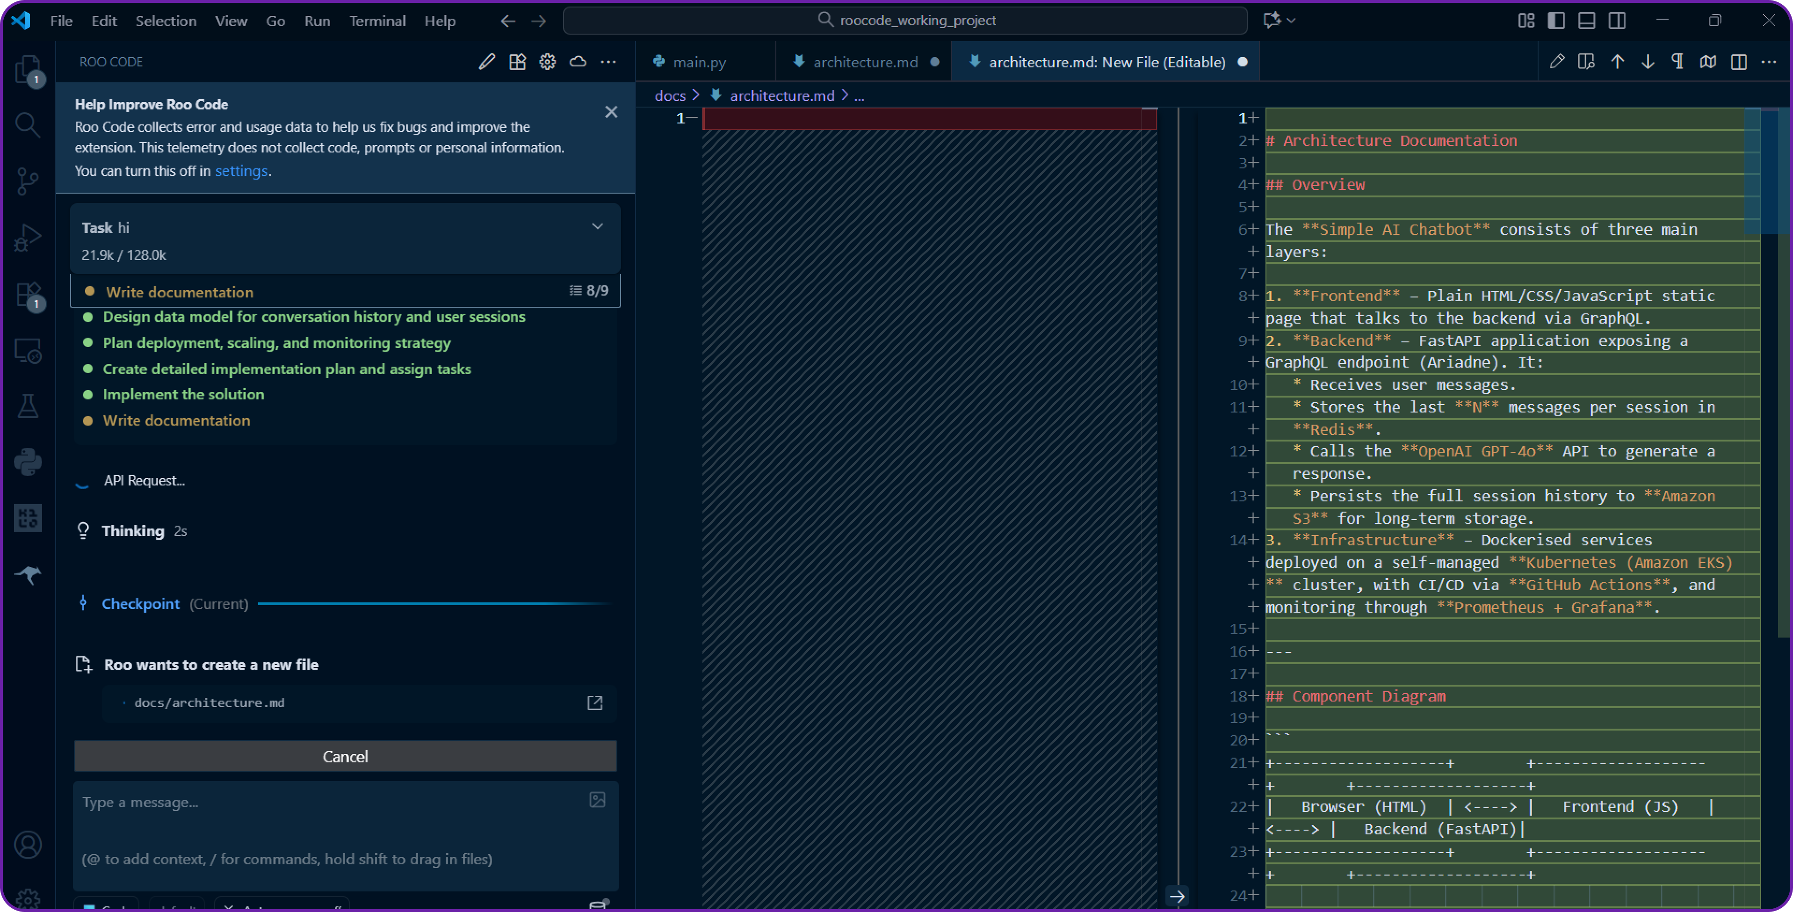1793x912 pixels.
Task: Click the Roo Code cloud icon
Action: tap(578, 62)
